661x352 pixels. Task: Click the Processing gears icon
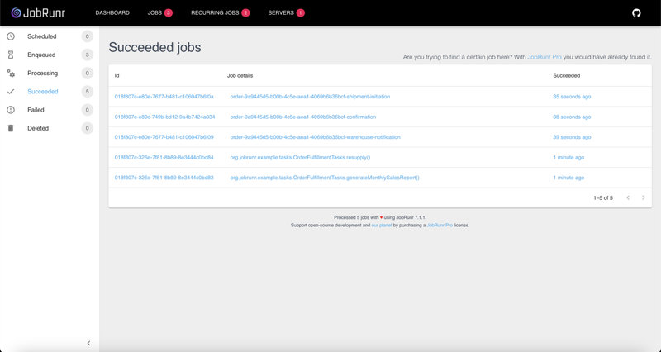(11, 73)
